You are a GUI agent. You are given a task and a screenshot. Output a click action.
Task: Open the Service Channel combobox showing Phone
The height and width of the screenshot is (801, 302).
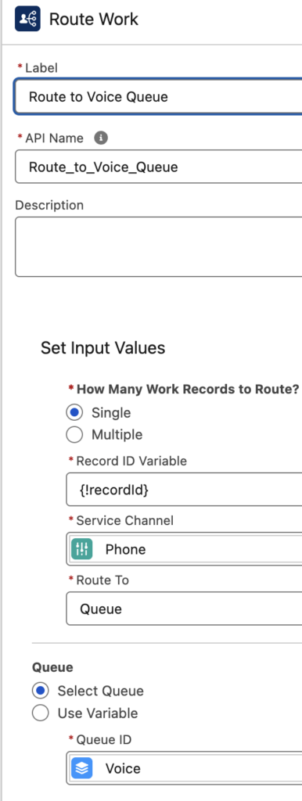(184, 549)
